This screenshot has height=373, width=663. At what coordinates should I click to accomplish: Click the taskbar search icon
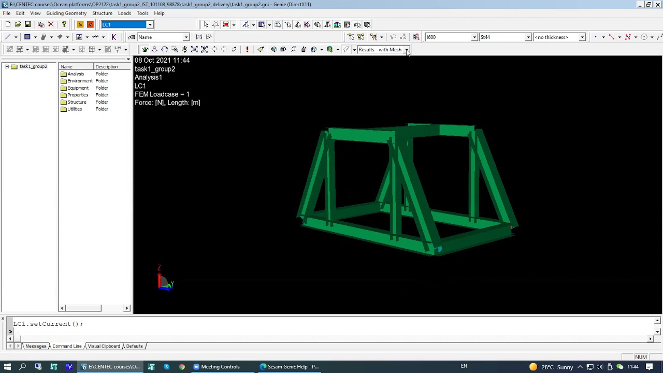click(x=23, y=366)
